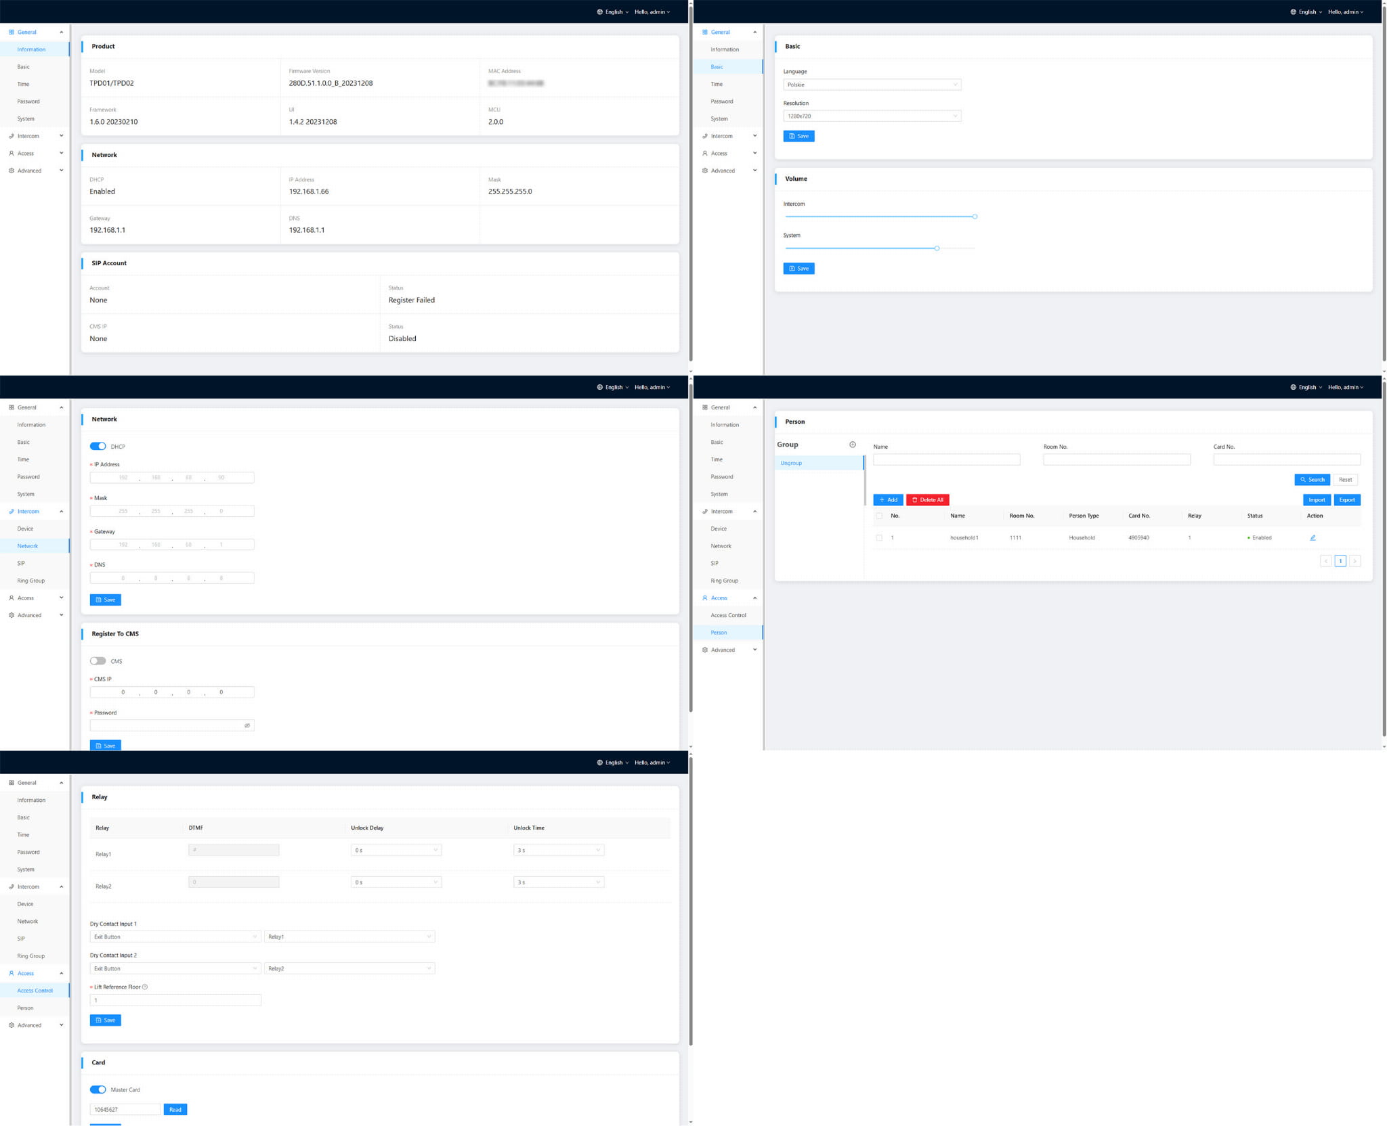Click the add group icon beside Group
Image resolution: width=1387 pixels, height=1126 pixels.
853,445
